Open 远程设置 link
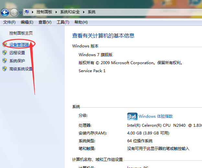202x168 pixels. pyautogui.click(x=17, y=53)
